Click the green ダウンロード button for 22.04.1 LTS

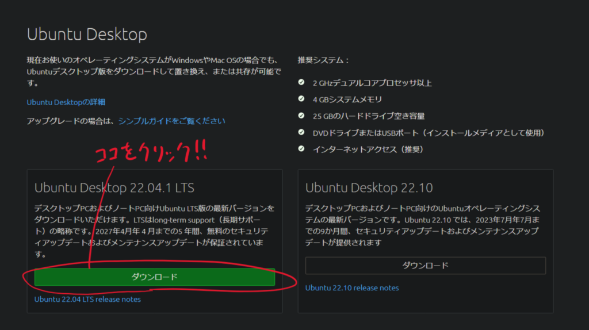[154, 277]
